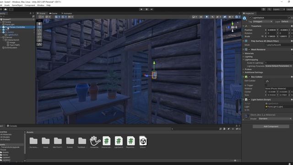Image resolution: width=293 pixels, height=165 pixels.
Task: Toggle the Is On checkbox
Action: click(266, 110)
